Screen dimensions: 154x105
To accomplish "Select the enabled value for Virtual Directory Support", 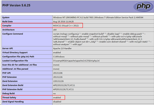I will tap(57, 52).
